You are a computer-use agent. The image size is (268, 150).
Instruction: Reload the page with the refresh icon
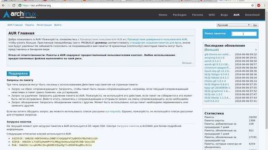[14, 5]
